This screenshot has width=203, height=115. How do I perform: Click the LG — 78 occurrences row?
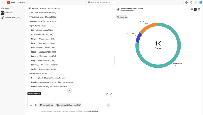pyautogui.click(x=42, y=34)
